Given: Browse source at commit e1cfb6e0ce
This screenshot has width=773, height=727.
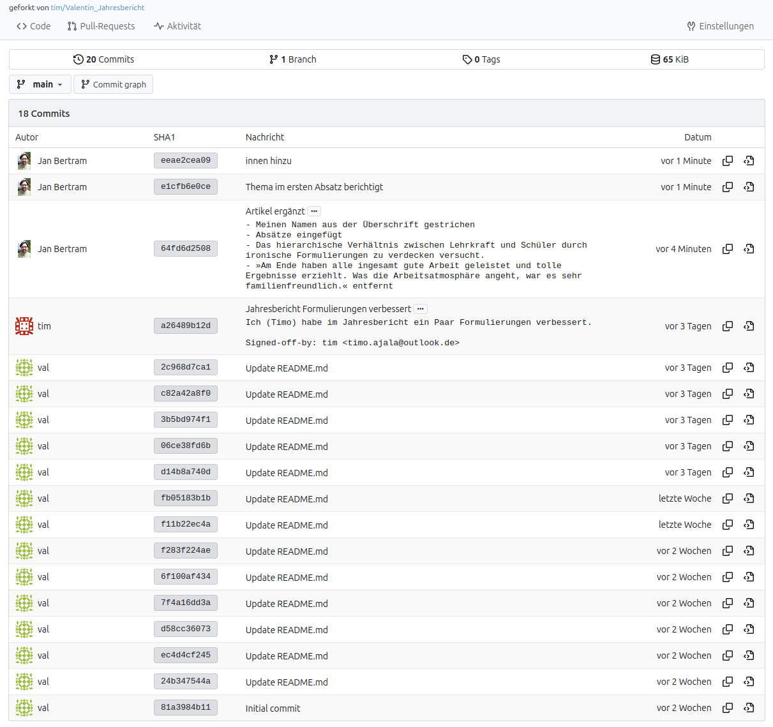Looking at the screenshot, I should click(x=749, y=187).
